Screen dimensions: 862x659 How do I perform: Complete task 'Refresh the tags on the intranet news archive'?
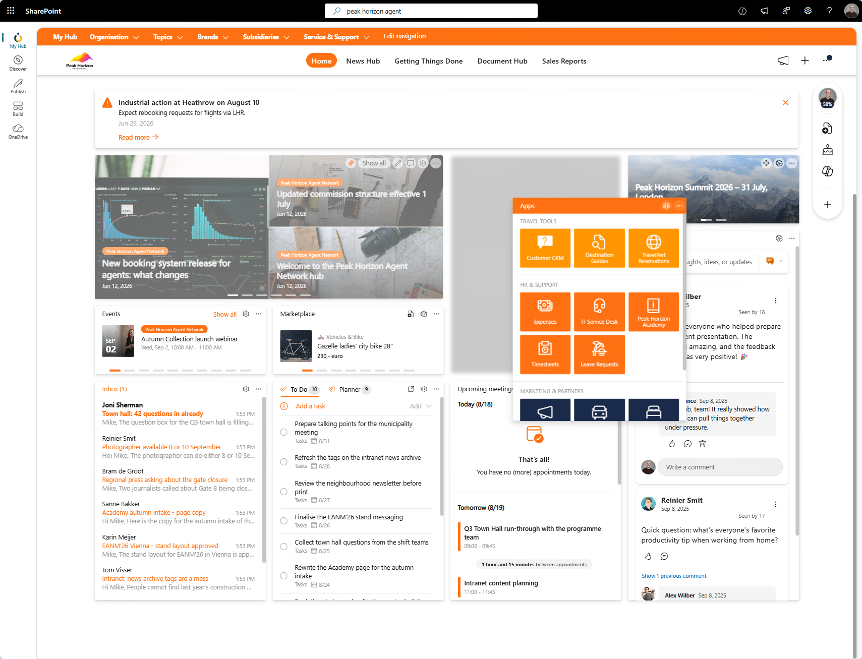(284, 462)
